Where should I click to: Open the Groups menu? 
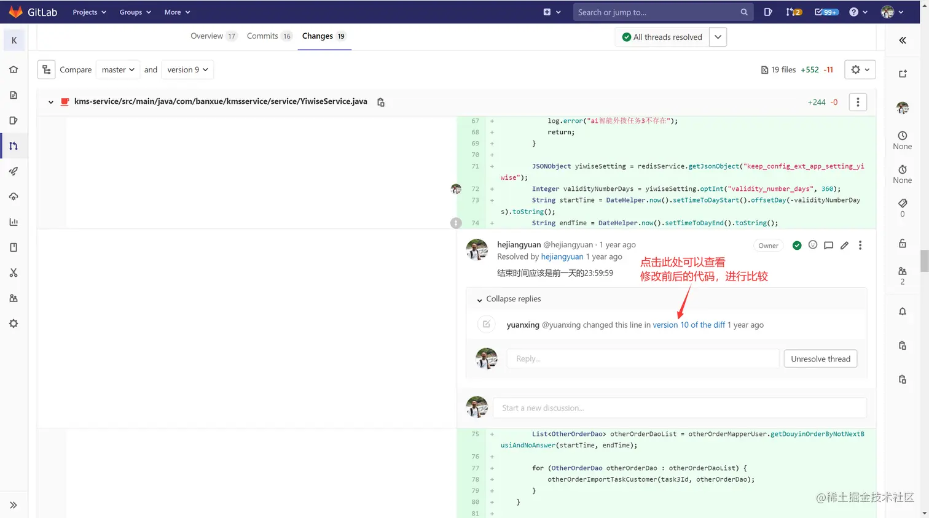135,12
